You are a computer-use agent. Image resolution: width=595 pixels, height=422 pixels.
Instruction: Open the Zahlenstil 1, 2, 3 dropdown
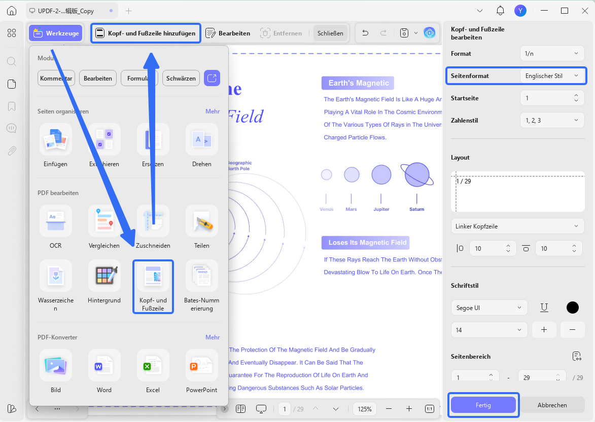point(552,121)
